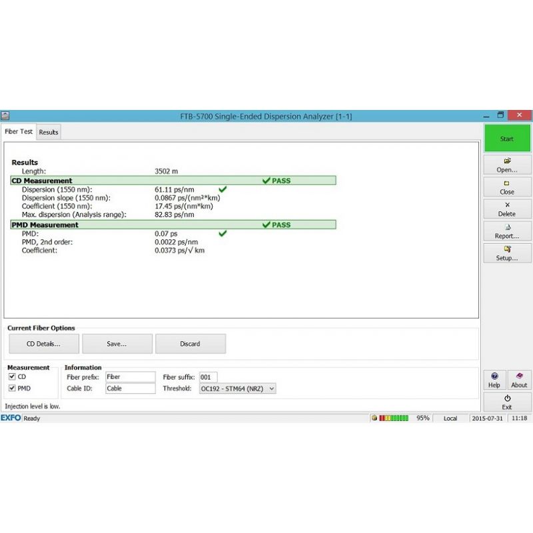Switch to the Results tab
Screen dimensions: 533x533
pyautogui.click(x=49, y=132)
